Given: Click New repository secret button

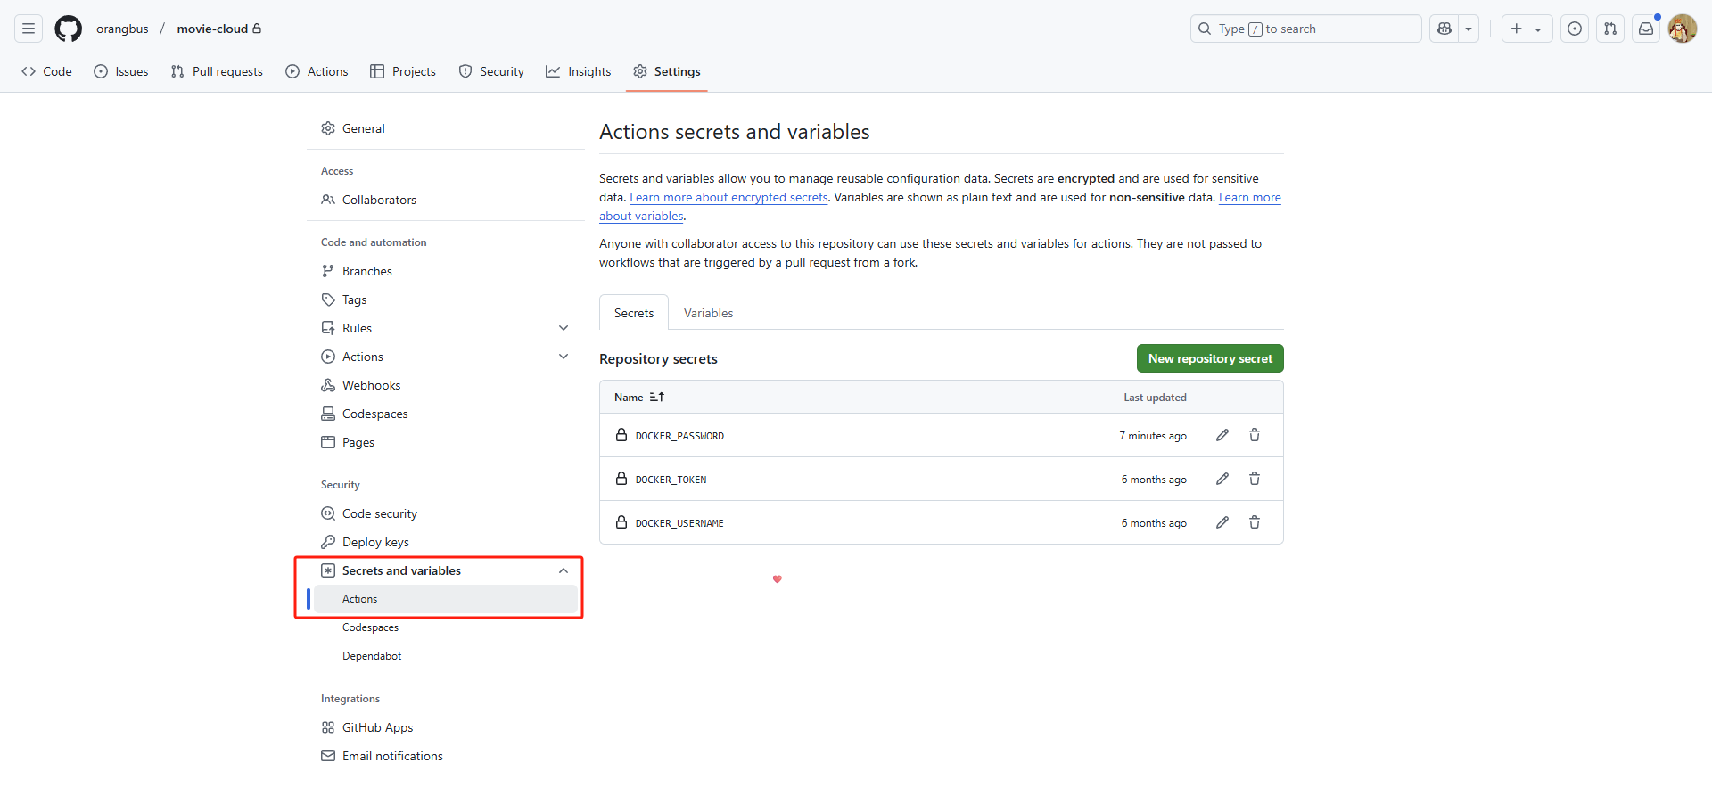Looking at the screenshot, I should point(1209,358).
